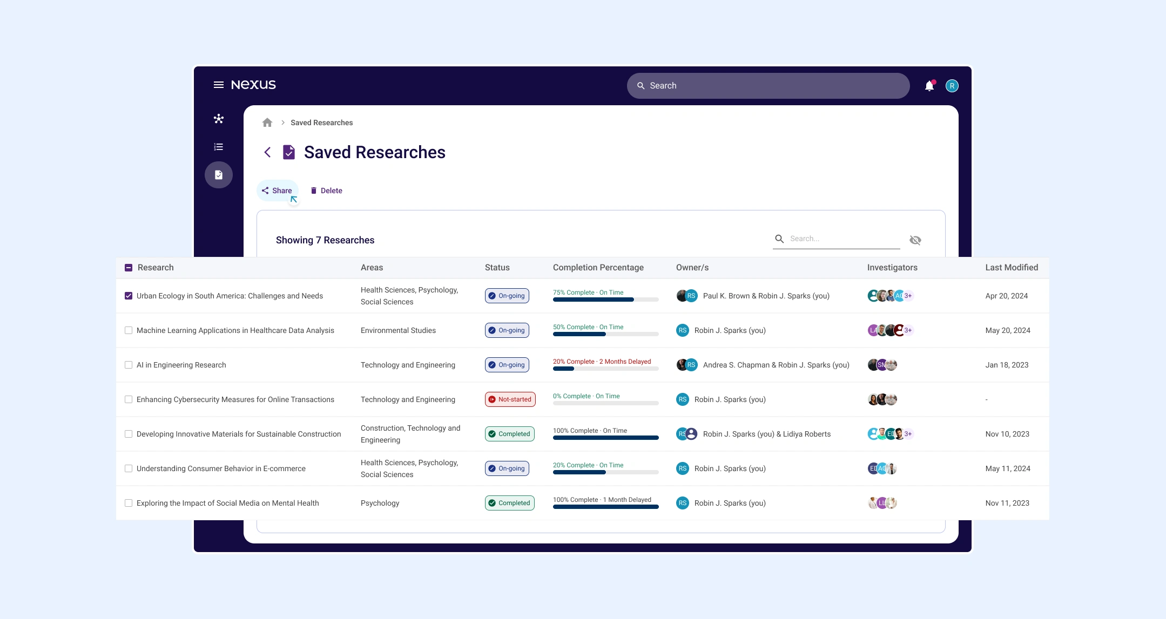This screenshot has height=619, width=1166.
Task: Click Completed badge for Innovative Materials row
Action: (510, 434)
